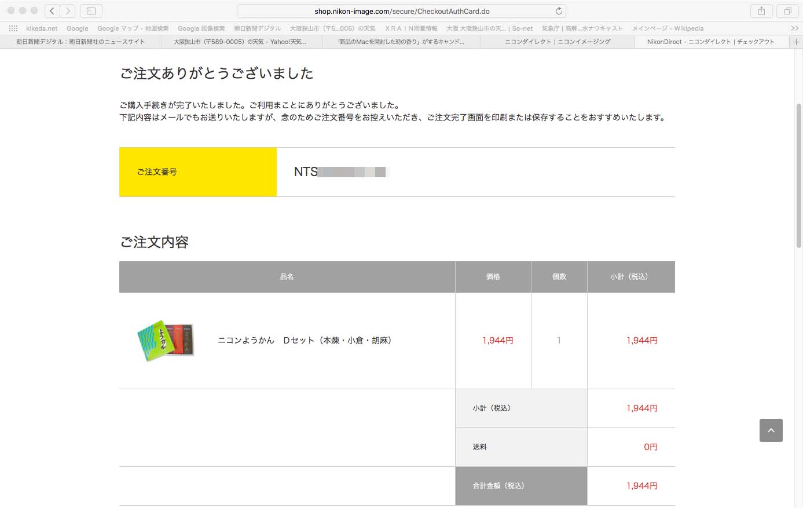Image resolution: width=803 pixels, height=508 pixels.
Task: Click the 個数 column header
Action: pyautogui.click(x=559, y=277)
